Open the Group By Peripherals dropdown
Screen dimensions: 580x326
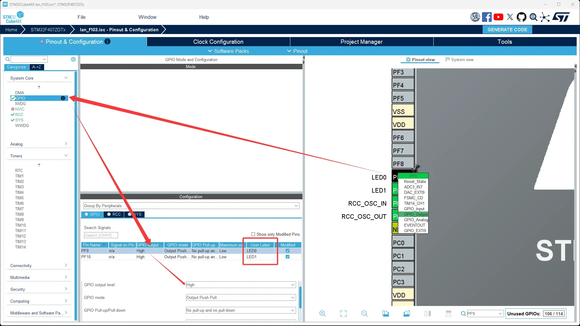[191, 206]
